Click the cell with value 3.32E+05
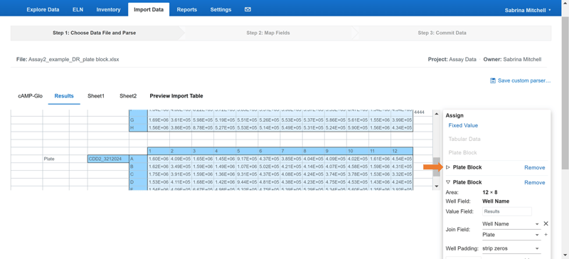The image size is (569, 259). click(402, 174)
